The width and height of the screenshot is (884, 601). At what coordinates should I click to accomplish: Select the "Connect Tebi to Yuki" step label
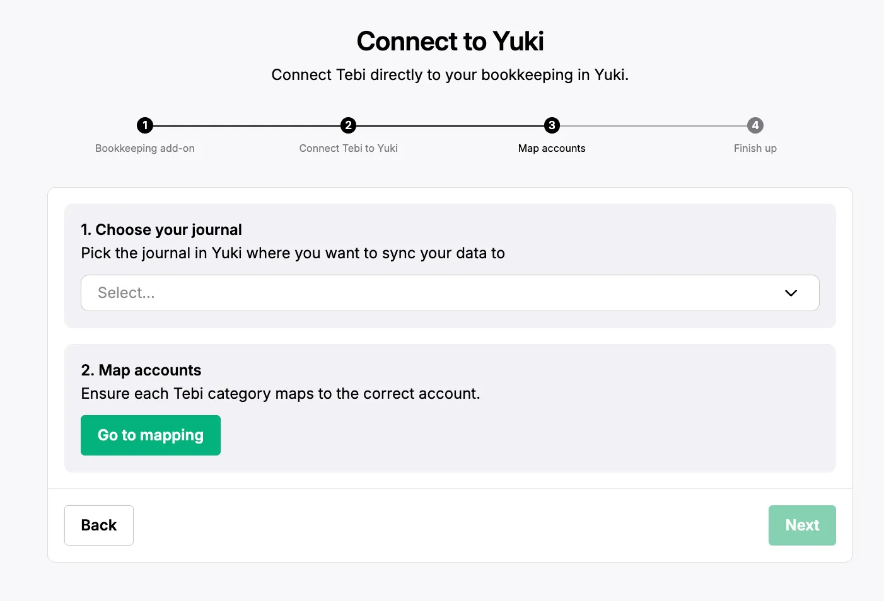pyautogui.click(x=348, y=149)
